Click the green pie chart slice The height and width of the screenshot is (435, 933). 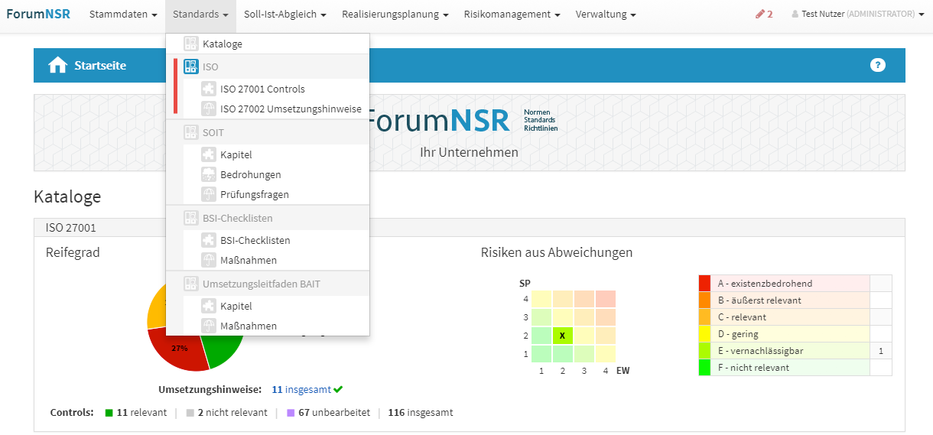click(x=224, y=351)
